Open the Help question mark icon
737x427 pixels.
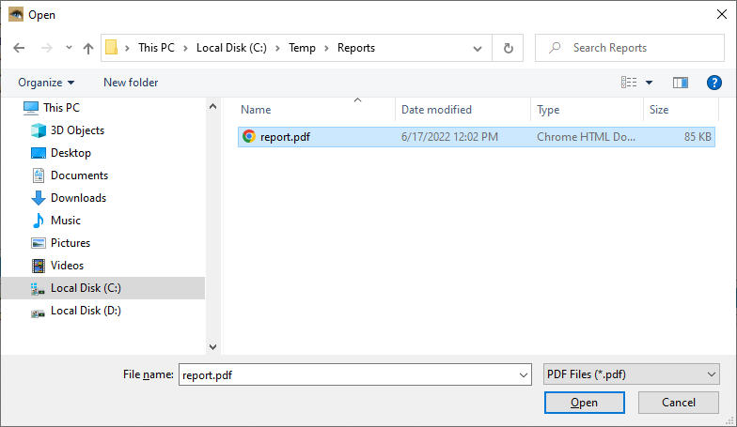point(713,83)
